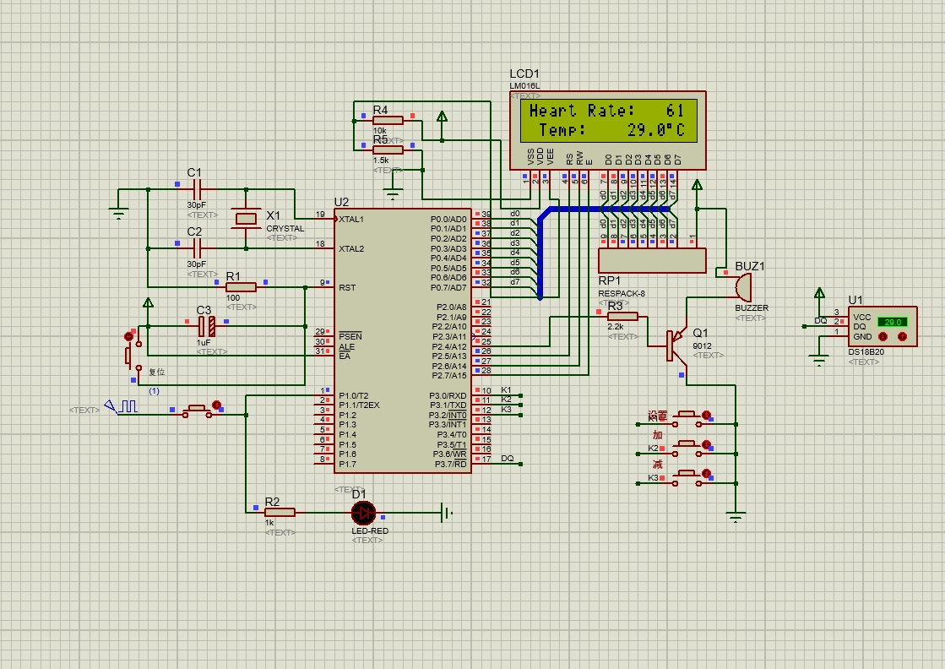Select the ground symbol below R5
Viewport: 945px width, 669px height.
393,194
